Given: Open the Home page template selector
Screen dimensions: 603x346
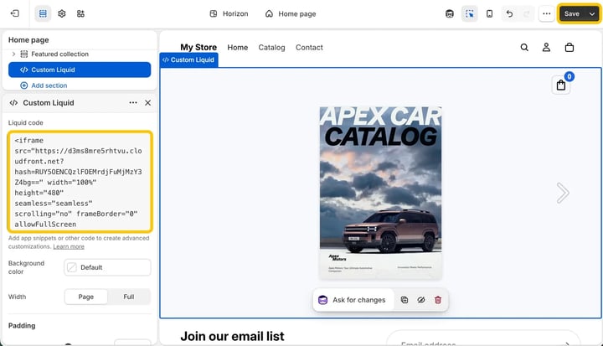Looking at the screenshot, I should (x=291, y=14).
